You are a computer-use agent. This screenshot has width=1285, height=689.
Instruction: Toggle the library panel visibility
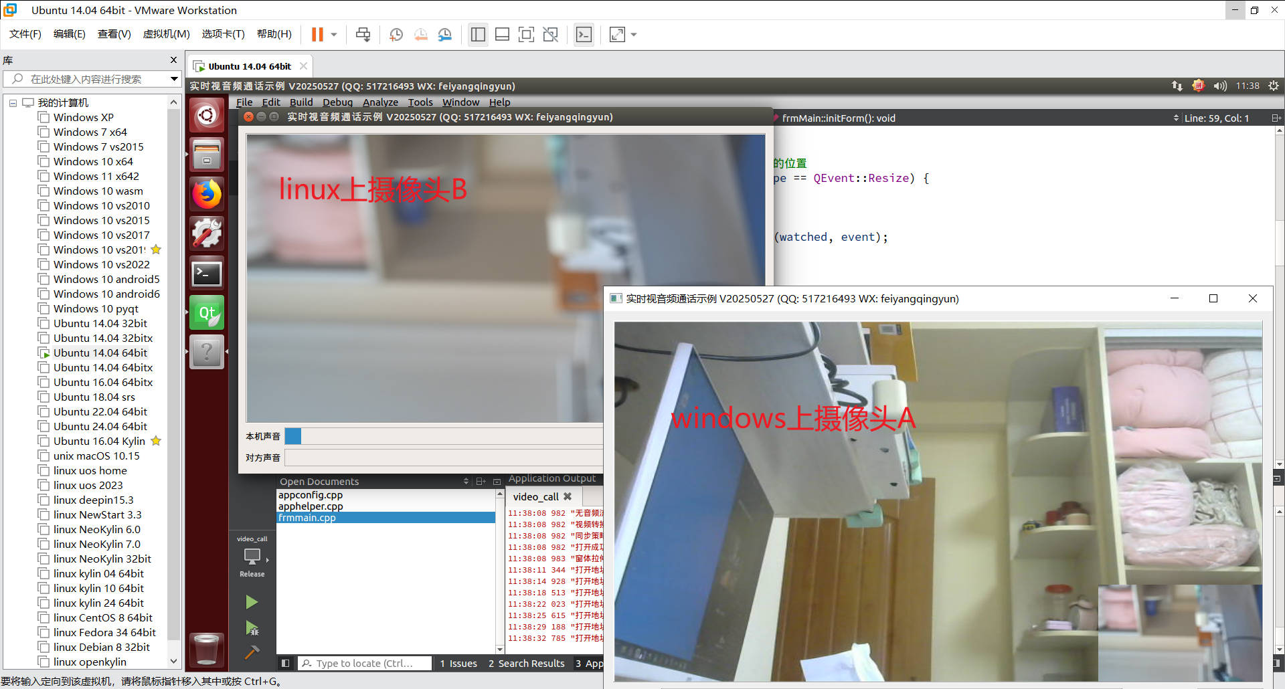478,34
